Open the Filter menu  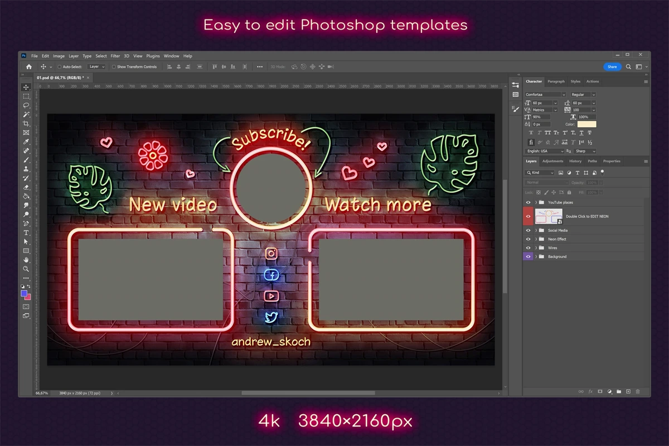(x=115, y=56)
